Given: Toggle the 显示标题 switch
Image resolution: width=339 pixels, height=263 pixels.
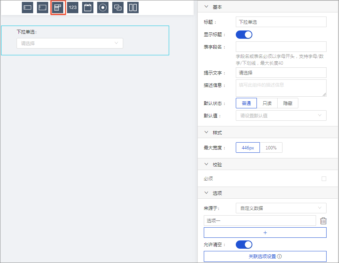Looking at the screenshot, I should 244,35.
